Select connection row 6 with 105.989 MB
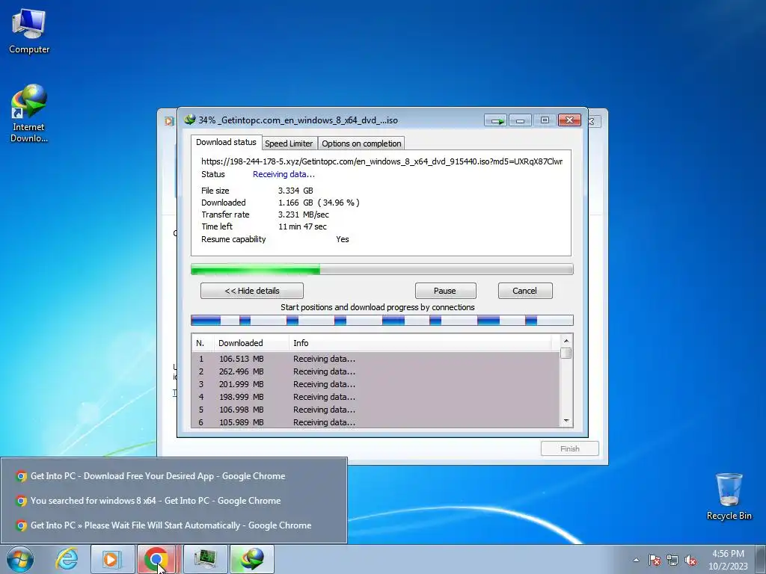Screen dimensions: 766x574 pos(376,422)
